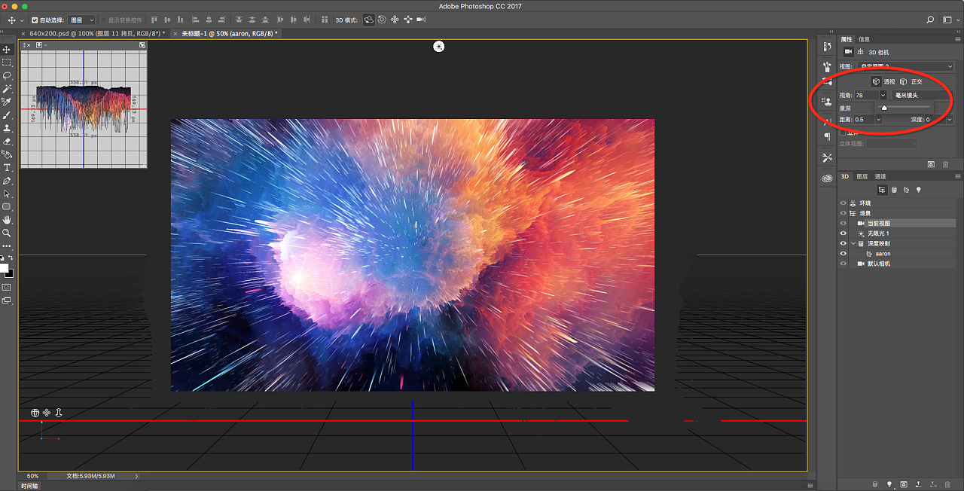Image resolution: width=964 pixels, height=491 pixels.
Task: Select the Pen tool
Action: tap(7, 181)
